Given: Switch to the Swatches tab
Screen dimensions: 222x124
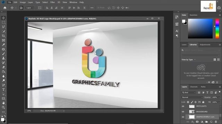Looking at the screenshot, I should tap(194, 15).
